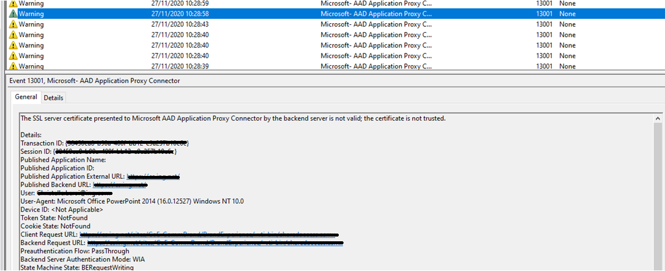The height and width of the screenshot is (271, 665).
Task: Click the event description vertical scrollbar track
Action: point(658,197)
